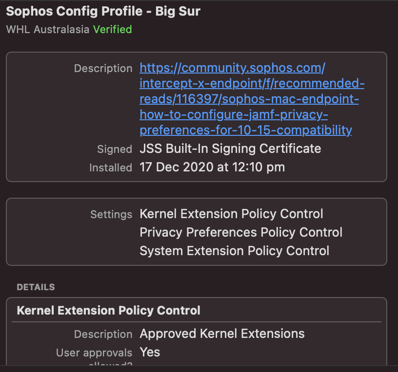Click Privacy Preferences Policy Control setting entry
Image resolution: width=398 pixels, height=372 pixels.
pyautogui.click(x=241, y=232)
